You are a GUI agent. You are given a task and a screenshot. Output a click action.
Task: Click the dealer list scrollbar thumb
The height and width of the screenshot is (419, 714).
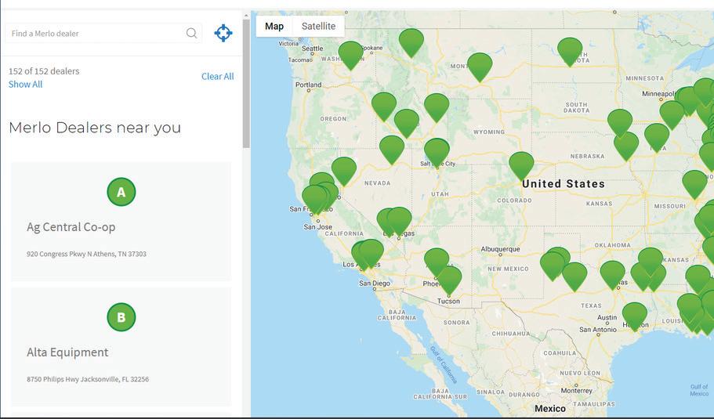pos(246,82)
